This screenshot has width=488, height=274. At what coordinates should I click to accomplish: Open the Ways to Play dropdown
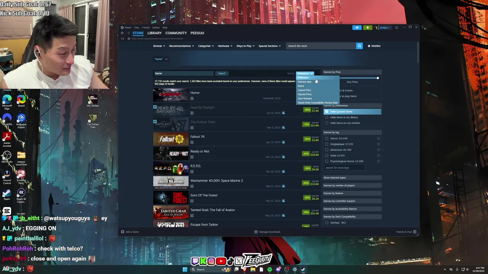pos(246,46)
